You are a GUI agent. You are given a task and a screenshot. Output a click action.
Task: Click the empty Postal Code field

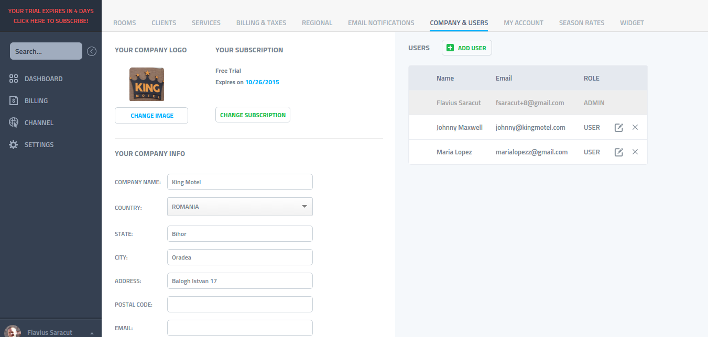pyautogui.click(x=240, y=305)
